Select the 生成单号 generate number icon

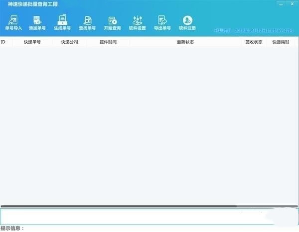pos(62,21)
